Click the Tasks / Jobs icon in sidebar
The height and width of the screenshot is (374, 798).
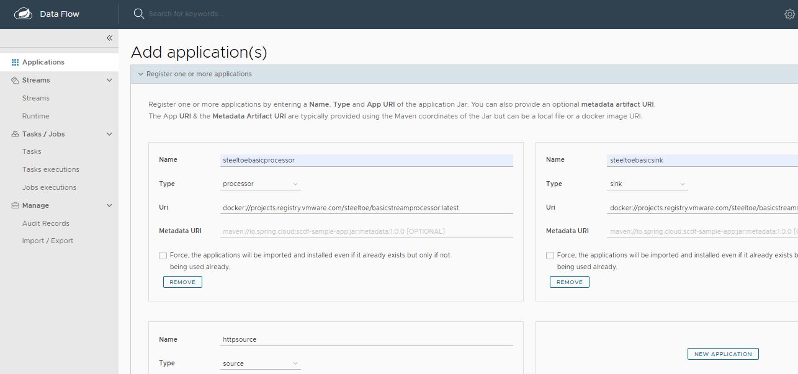coord(14,133)
